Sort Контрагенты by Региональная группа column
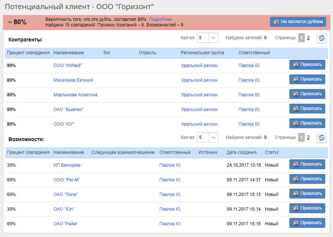The image size is (333, 237). (x=202, y=53)
